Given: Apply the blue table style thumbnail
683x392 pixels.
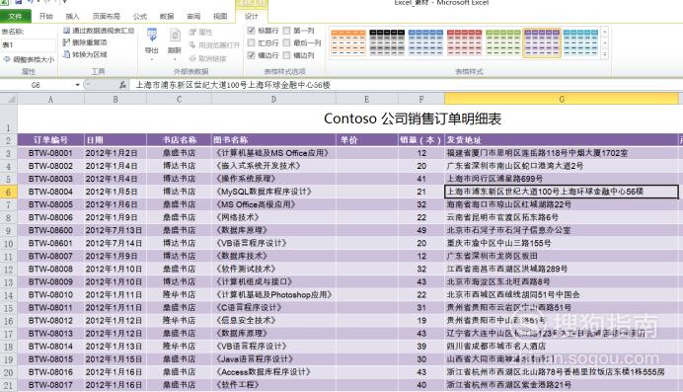Looking at the screenshot, I should 425,42.
